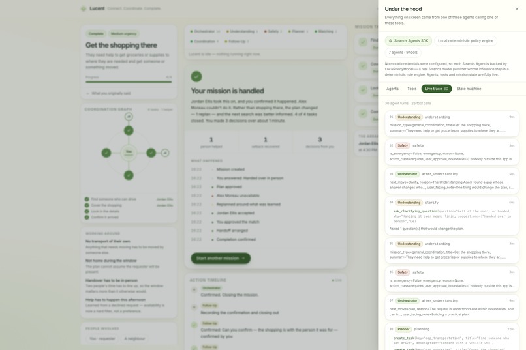This screenshot has width=526, height=350.
Task: Click the 'You · requester' people chip
Action: click(102, 339)
